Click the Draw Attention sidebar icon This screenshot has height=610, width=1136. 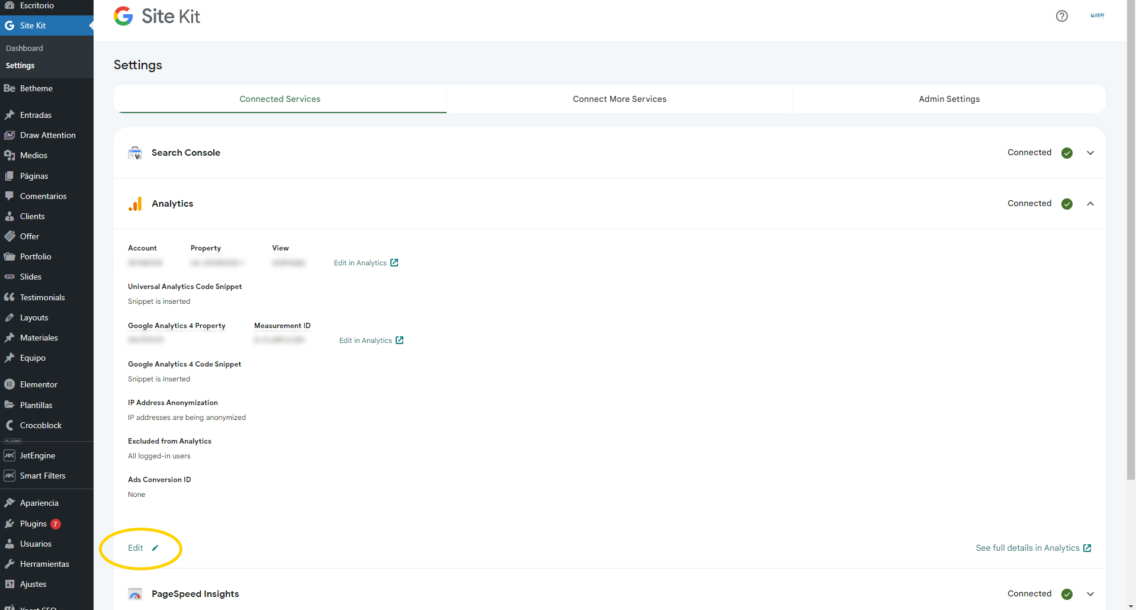(9, 135)
